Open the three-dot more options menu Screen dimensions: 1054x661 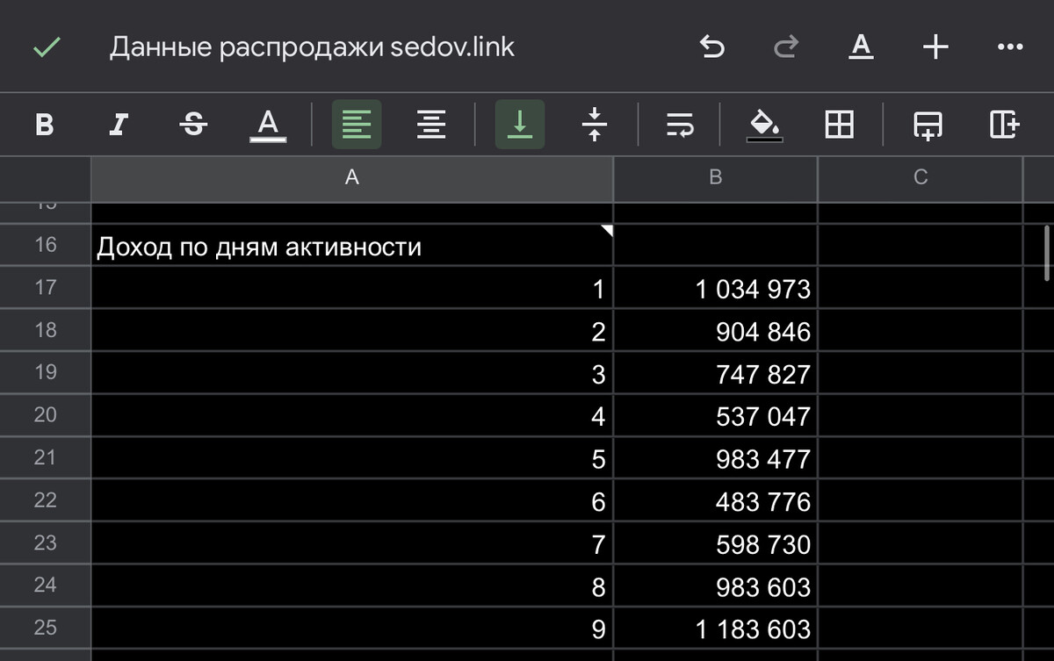[1010, 47]
